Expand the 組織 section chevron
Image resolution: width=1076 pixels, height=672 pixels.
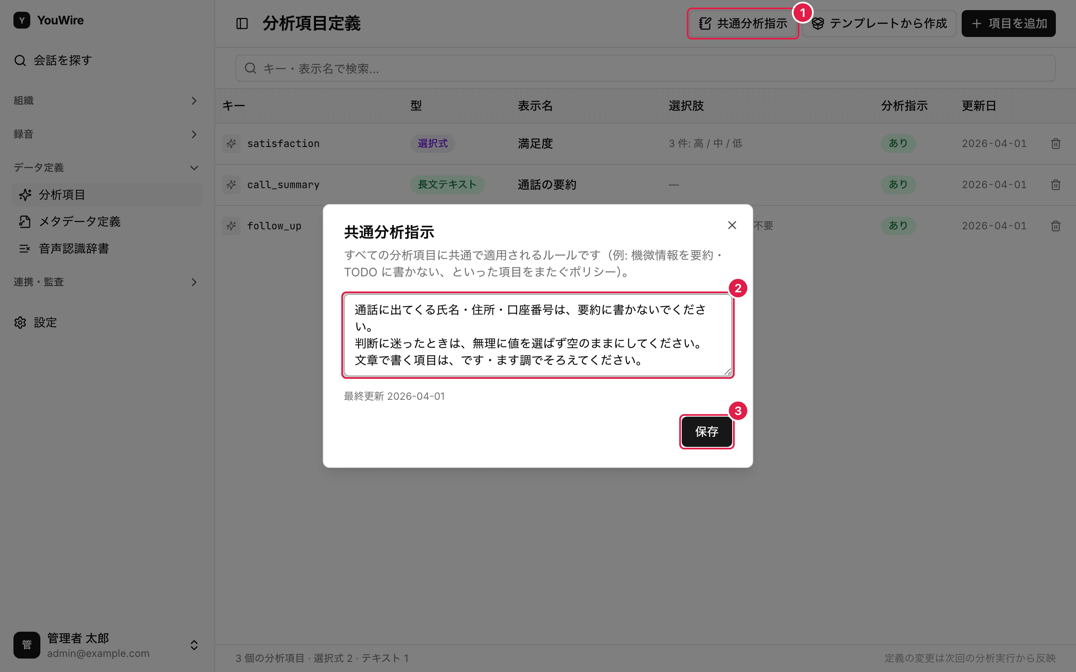[x=194, y=101]
